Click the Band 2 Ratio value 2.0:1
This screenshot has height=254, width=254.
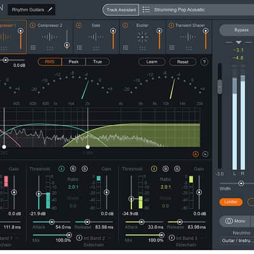click(73, 187)
